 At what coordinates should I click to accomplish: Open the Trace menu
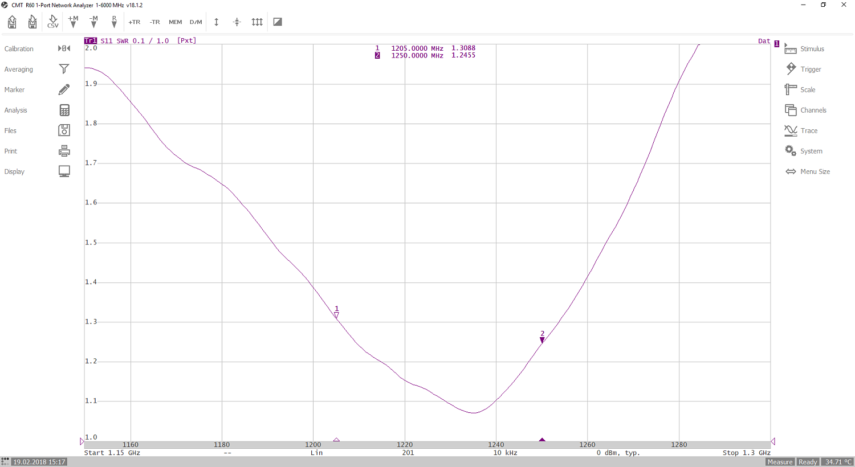(801, 131)
